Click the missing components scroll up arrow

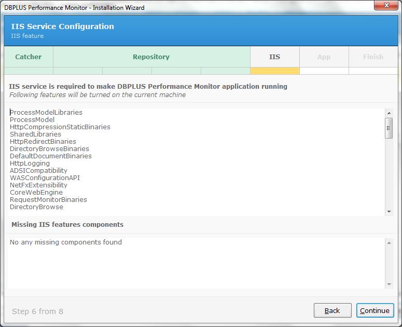click(389, 243)
